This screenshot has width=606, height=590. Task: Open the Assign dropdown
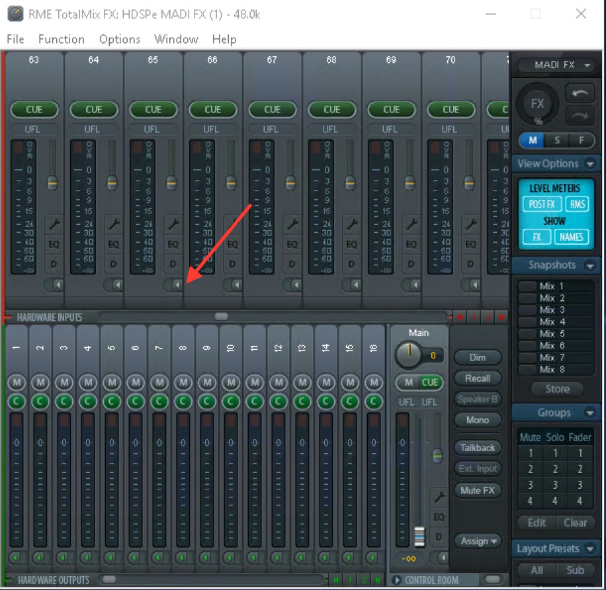pyautogui.click(x=478, y=541)
